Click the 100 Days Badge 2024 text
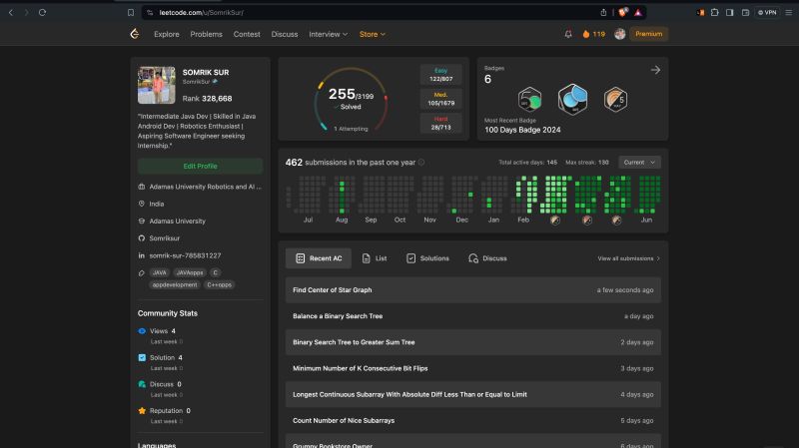The width and height of the screenshot is (799, 448). click(522, 130)
